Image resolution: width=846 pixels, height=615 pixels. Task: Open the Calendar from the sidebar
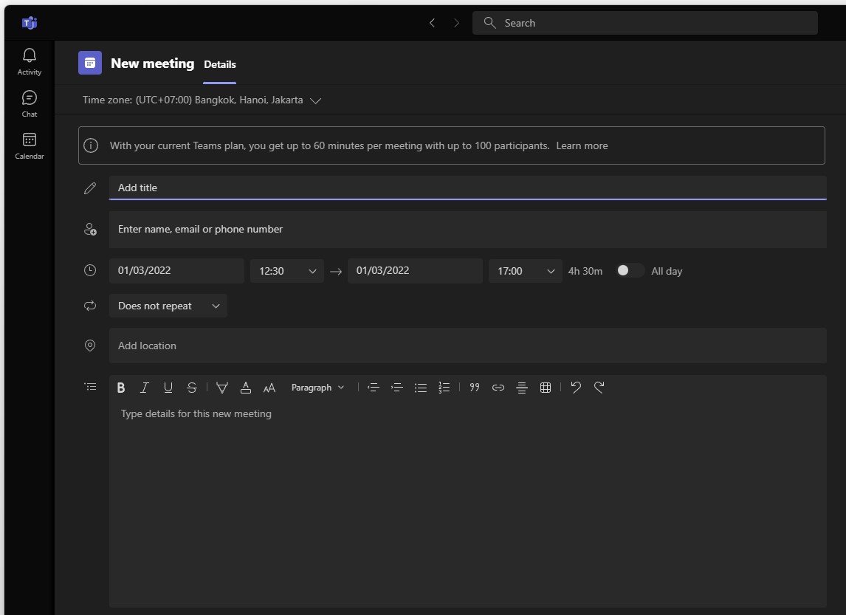click(30, 145)
